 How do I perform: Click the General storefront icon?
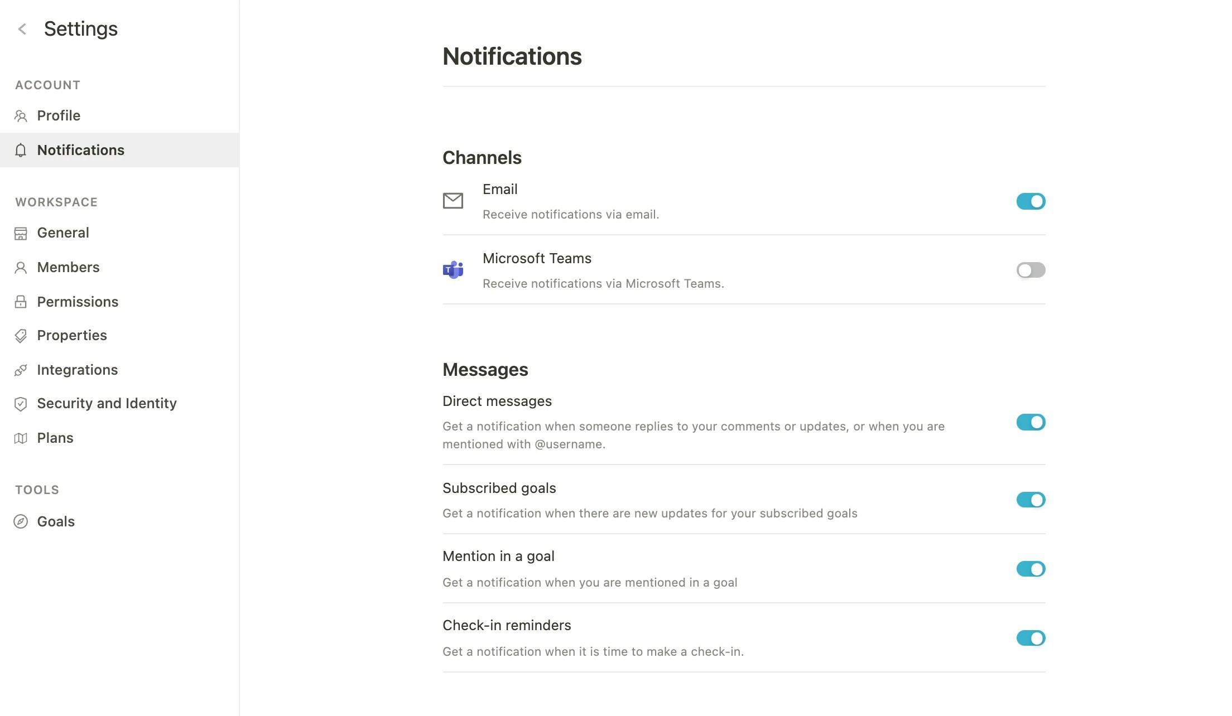(21, 233)
